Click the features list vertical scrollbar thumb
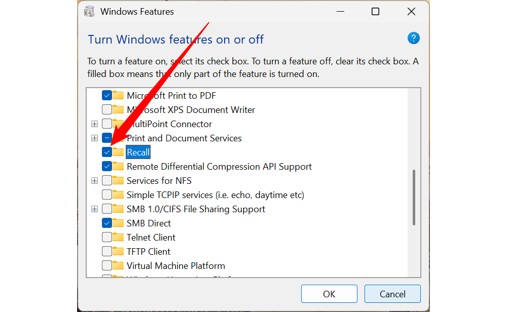The height and width of the screenshot is (312, 507). coord(414,198)
